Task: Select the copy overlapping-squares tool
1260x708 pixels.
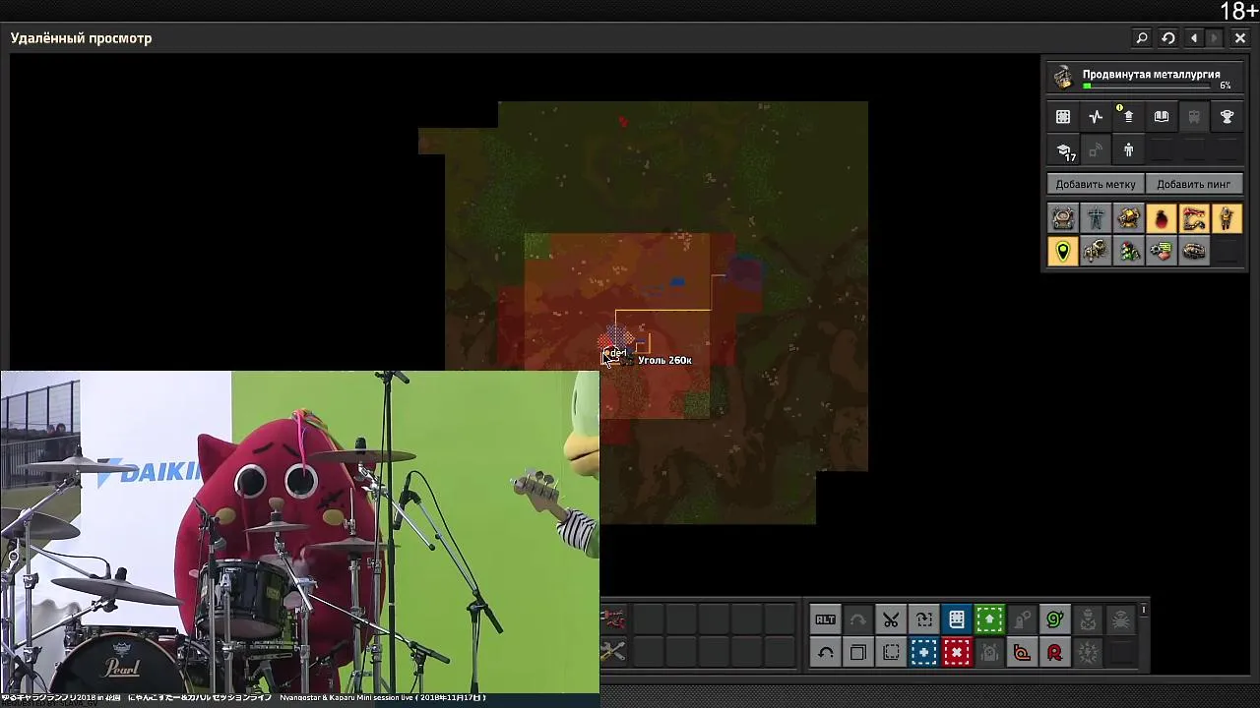Action: click(858, 652)
